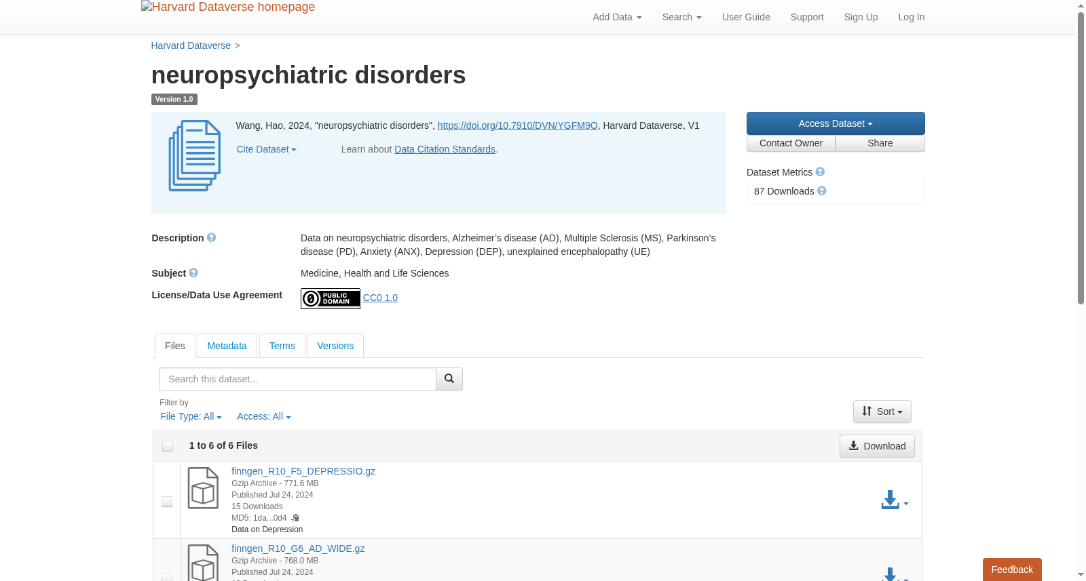This screenshot has height=581, width=1086.
Task: Open the dataset DOI link
Action: coord(518,125)
